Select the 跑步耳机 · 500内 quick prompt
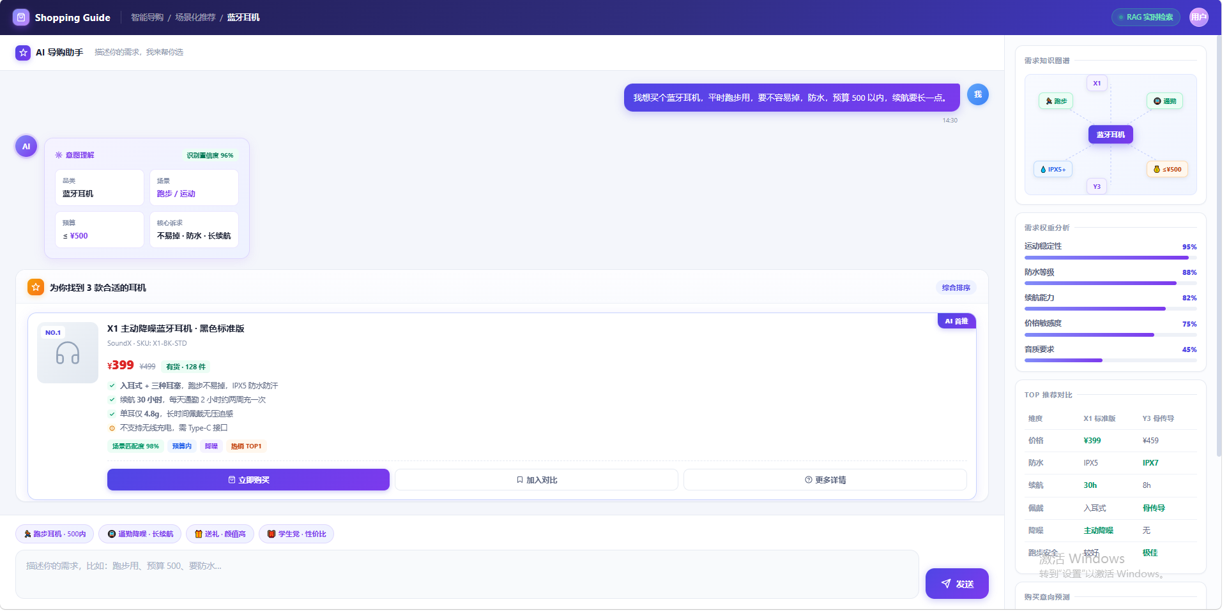The image size is (1229, 611). (55, 534)
